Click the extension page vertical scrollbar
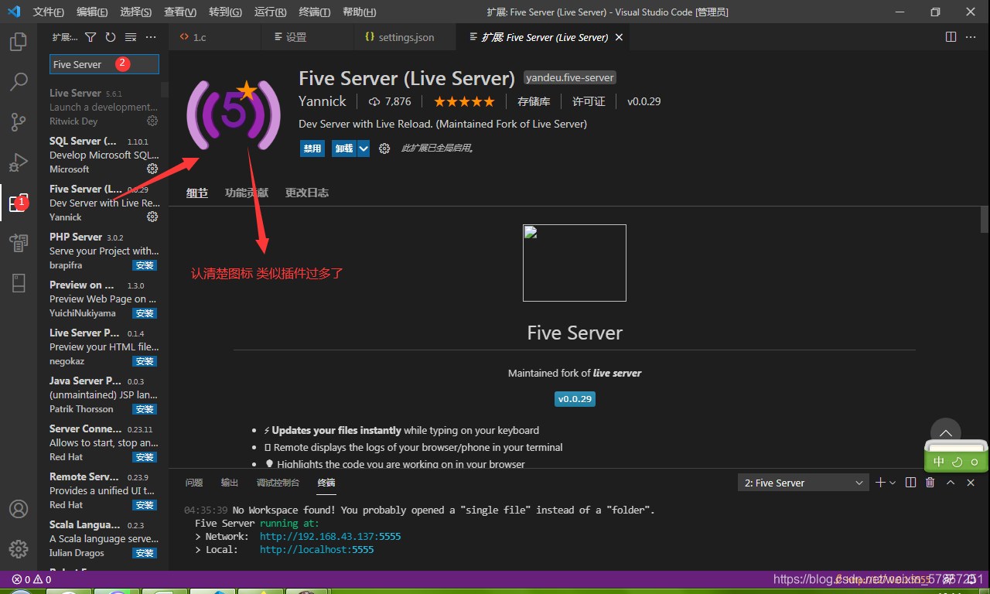Image resolution: width=990 pixels, height=594 pixels. coord(985,219)
